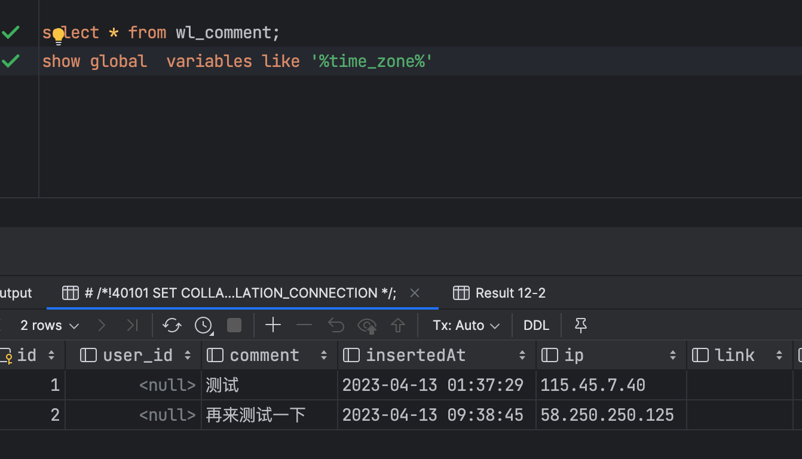Preview pending changes
802x459 pixels.
click(367, 325)
